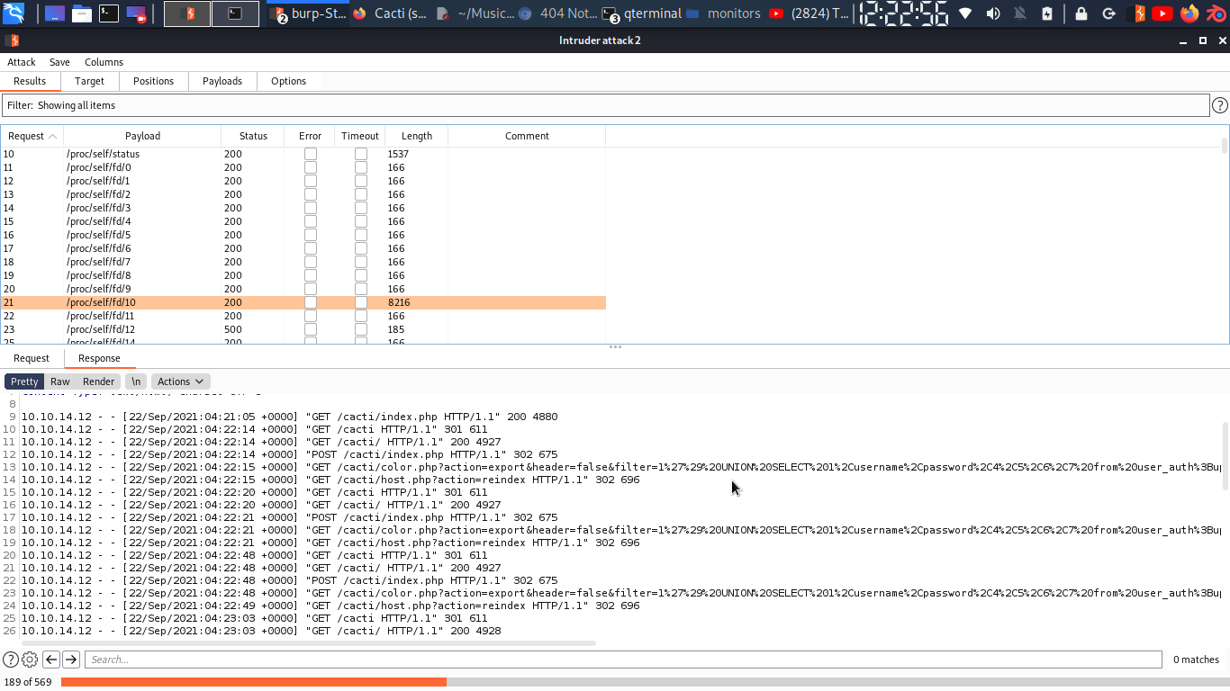Switch to the Target tab
Image resolution: width=1230 pixels, height=691 pixels.
(x=89, y=81)
